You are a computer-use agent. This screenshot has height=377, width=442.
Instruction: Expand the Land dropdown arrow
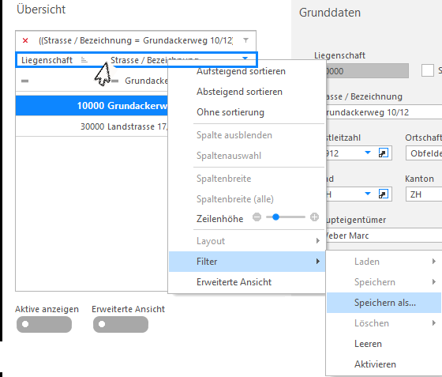[368, 194]
